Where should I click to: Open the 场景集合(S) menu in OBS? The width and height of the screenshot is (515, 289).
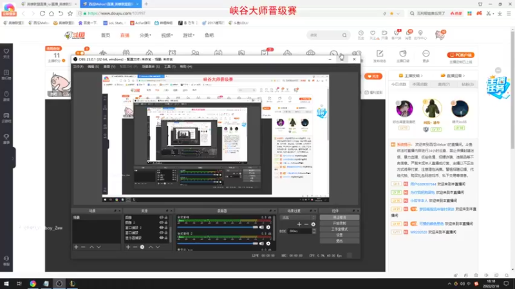coord(151,67)
